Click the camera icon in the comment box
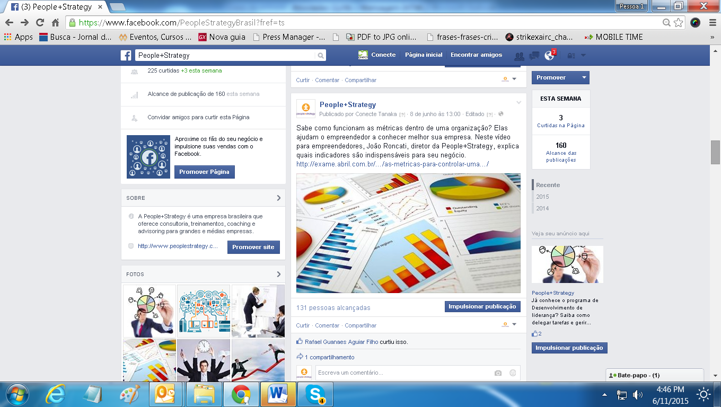Image resolution: width=721 pixels, height=407 pixels. [x=498, y=373]
